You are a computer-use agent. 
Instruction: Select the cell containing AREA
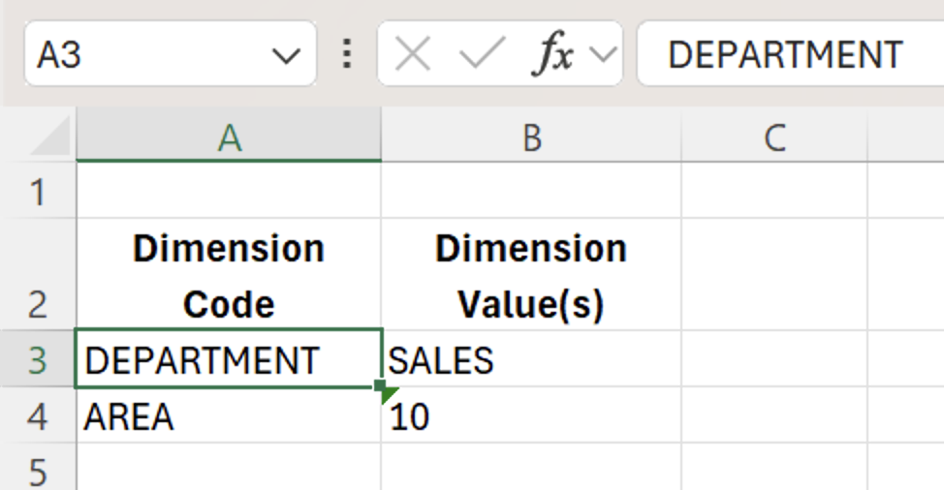[229, 417]
